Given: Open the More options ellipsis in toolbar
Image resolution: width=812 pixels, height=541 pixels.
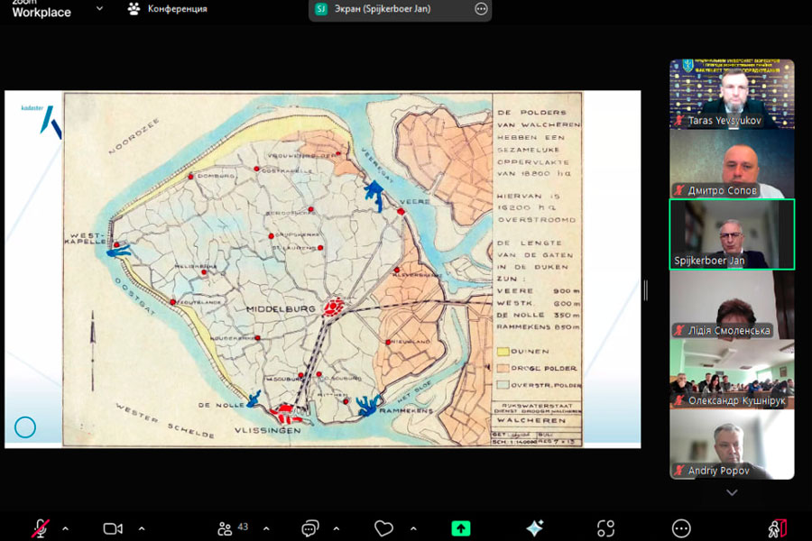Looking at the screenshot, I should [681, 528].
